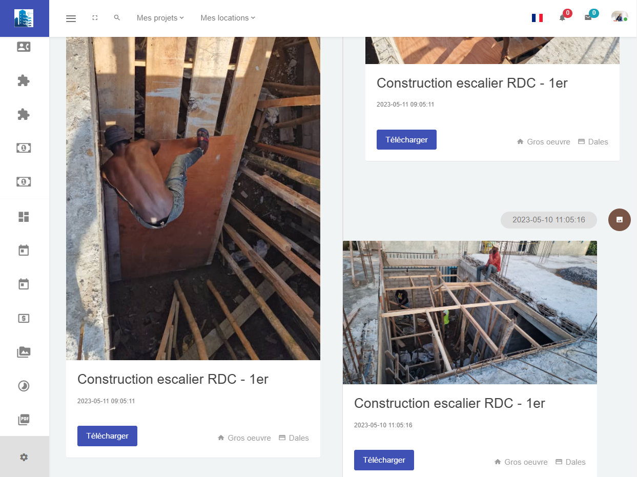
Task: Open the contact card sidebar icon
Action: 24,47
